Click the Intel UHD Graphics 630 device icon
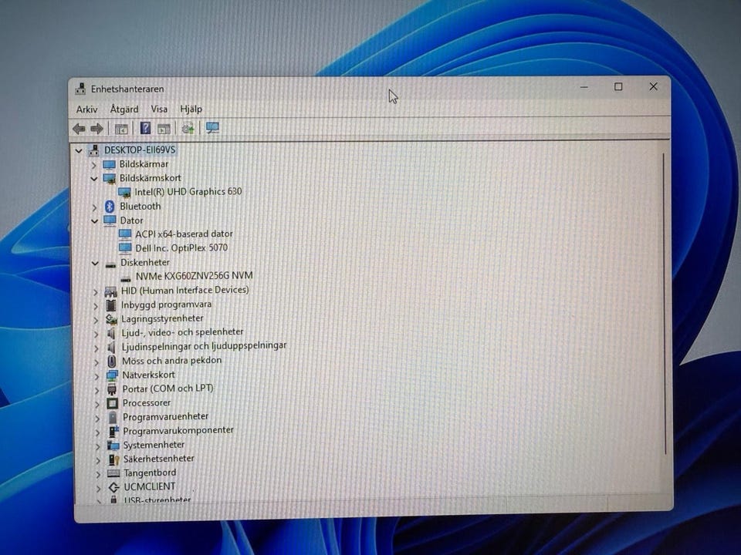 (x=124, y=192)
